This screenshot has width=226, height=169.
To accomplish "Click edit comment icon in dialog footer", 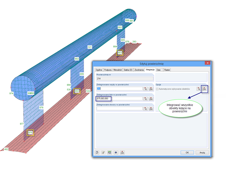I will click(x=103, y=152).
